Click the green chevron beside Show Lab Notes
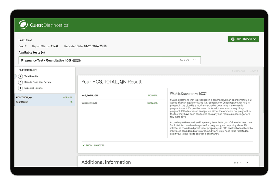 tap(83, 145)
